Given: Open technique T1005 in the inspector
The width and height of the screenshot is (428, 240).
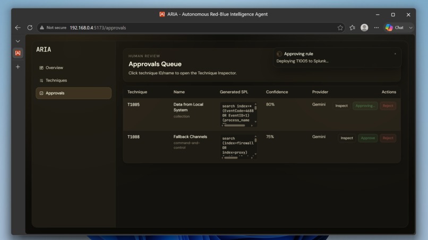Looking at the screenshot, I should click(x=133, y=104).
